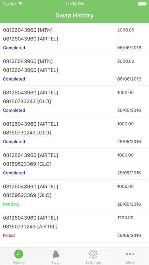
Task: Open the History clock icon
Action: point(19,254)
